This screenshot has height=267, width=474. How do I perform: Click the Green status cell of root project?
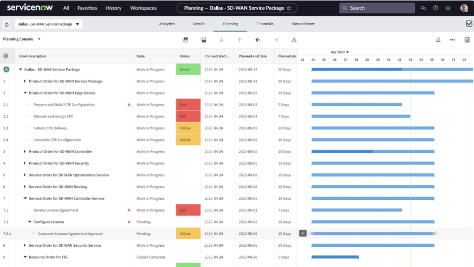pos(188,69)
